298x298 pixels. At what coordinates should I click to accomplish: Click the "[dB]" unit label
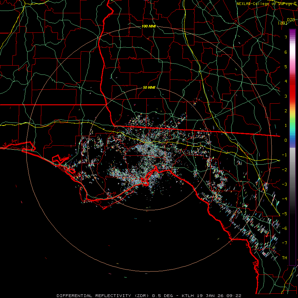point(283,23)
